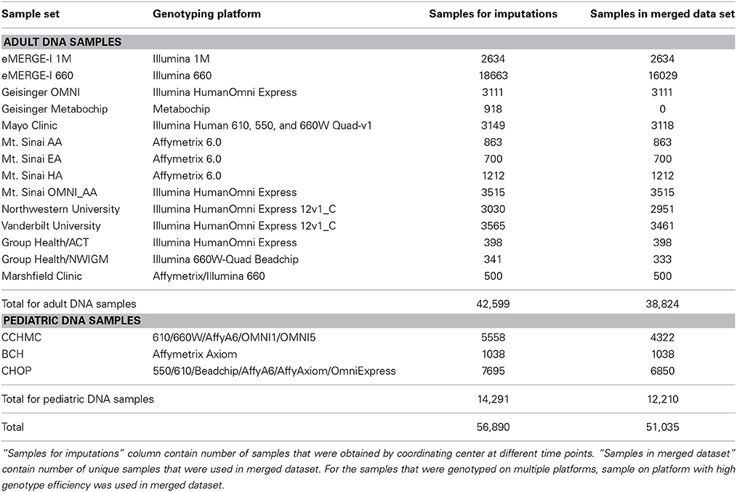Click the "Sample set" column header
Viewport: 737px width, 492px height.
coord(31,14)
